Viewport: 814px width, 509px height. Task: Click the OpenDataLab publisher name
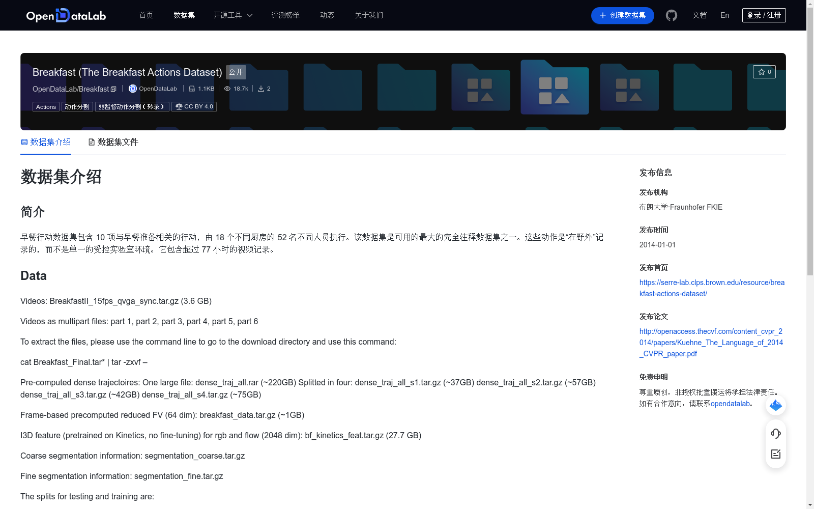[x=158, y=89]
